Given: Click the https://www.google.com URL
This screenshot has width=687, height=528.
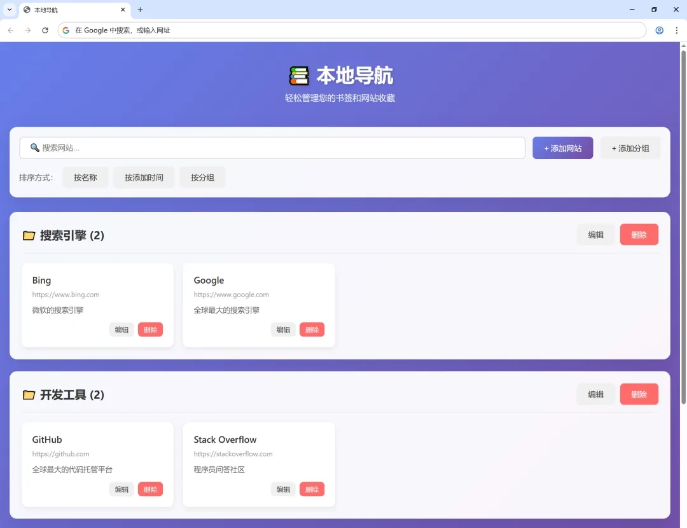Looking at the screenshot, I should 232,295.
